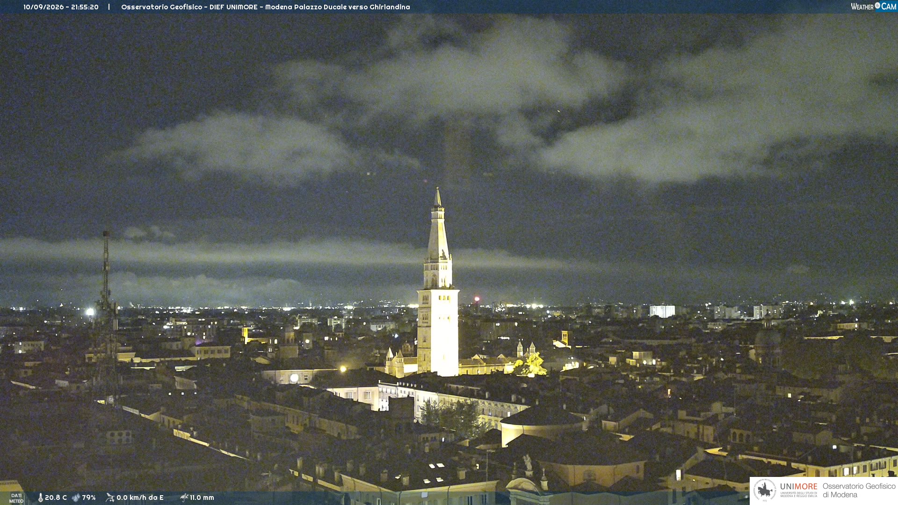The height and width of the screenshot is (505, 898).
Task: Click the Osservatorio Geofisico DIEF UNIMORE title
Action: (x=265, y=7)
